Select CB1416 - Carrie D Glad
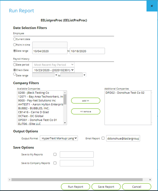This screenshot has width=158, height=191. tap(40, 112)
